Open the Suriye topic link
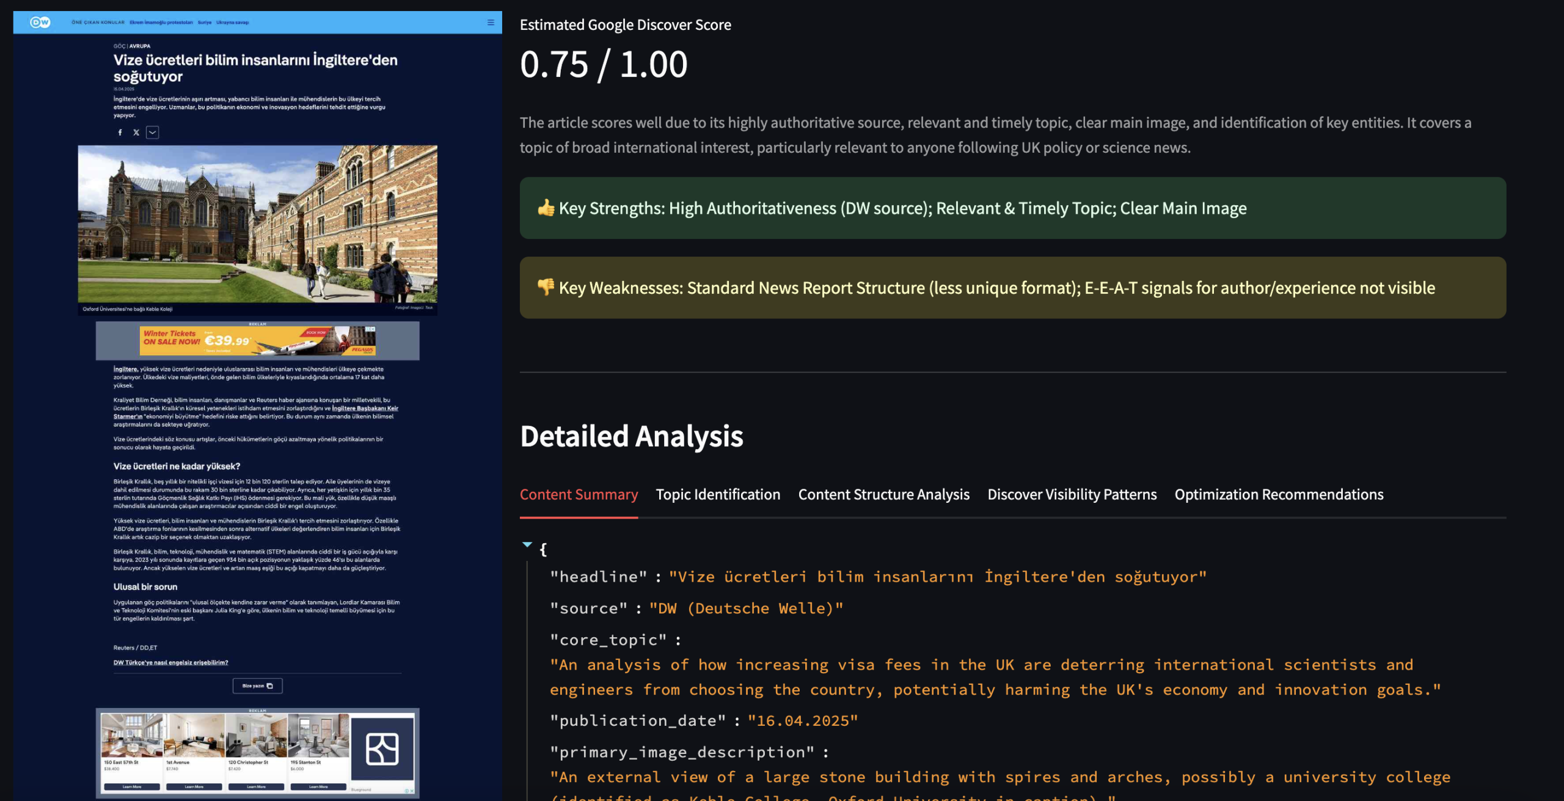1564x801 pixels. (205, 23)
